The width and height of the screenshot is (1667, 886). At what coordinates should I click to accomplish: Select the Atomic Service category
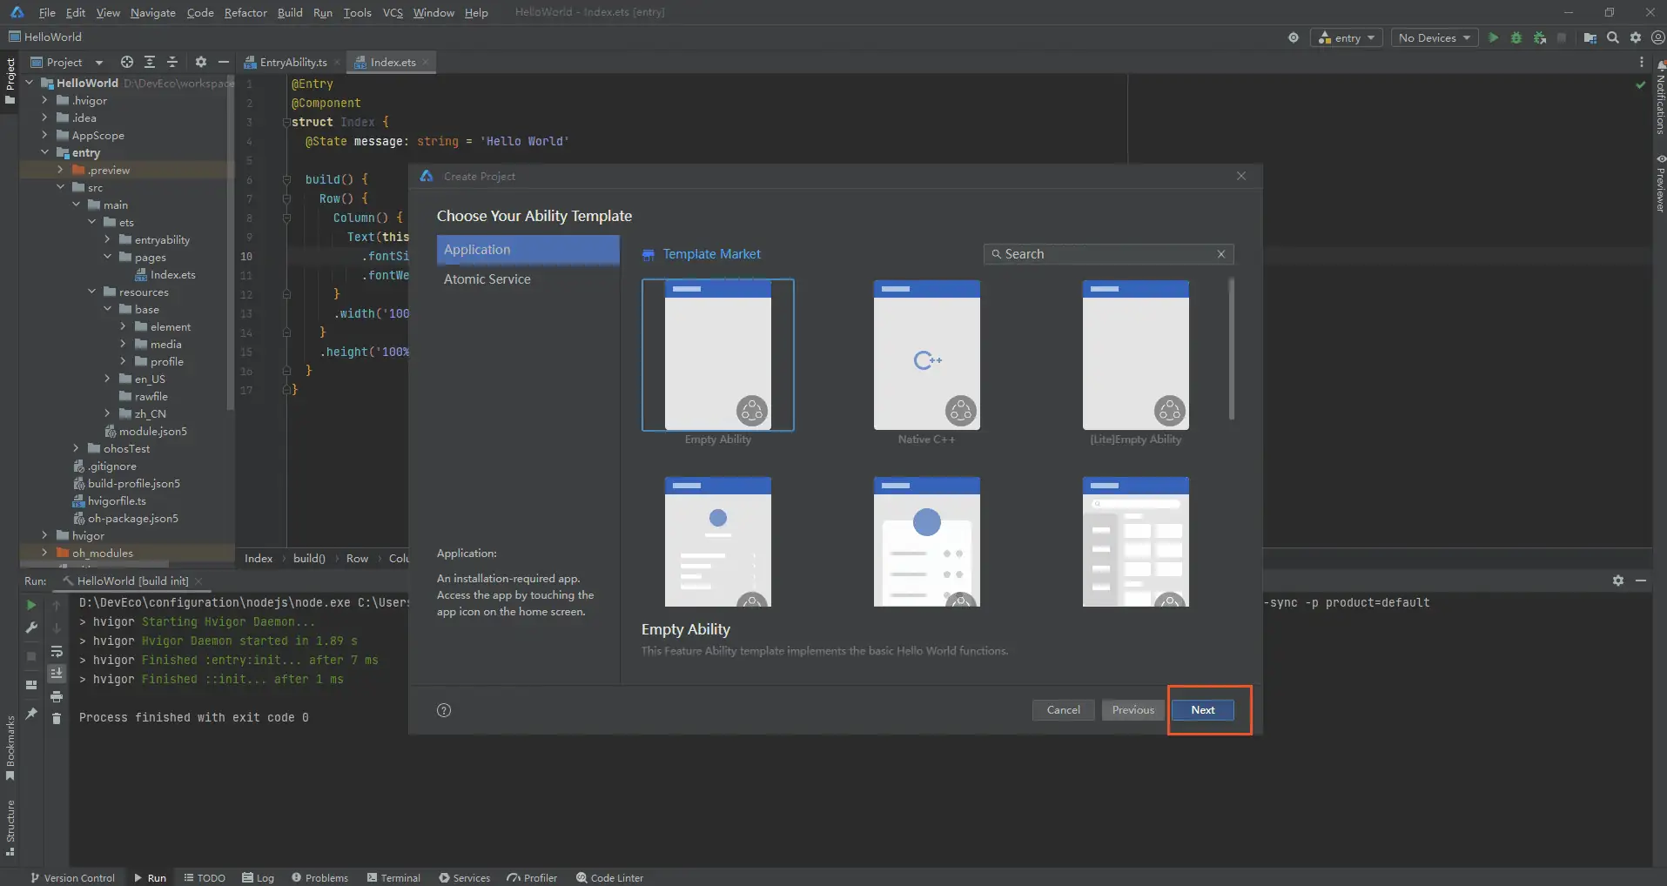(x=487, y=279)
